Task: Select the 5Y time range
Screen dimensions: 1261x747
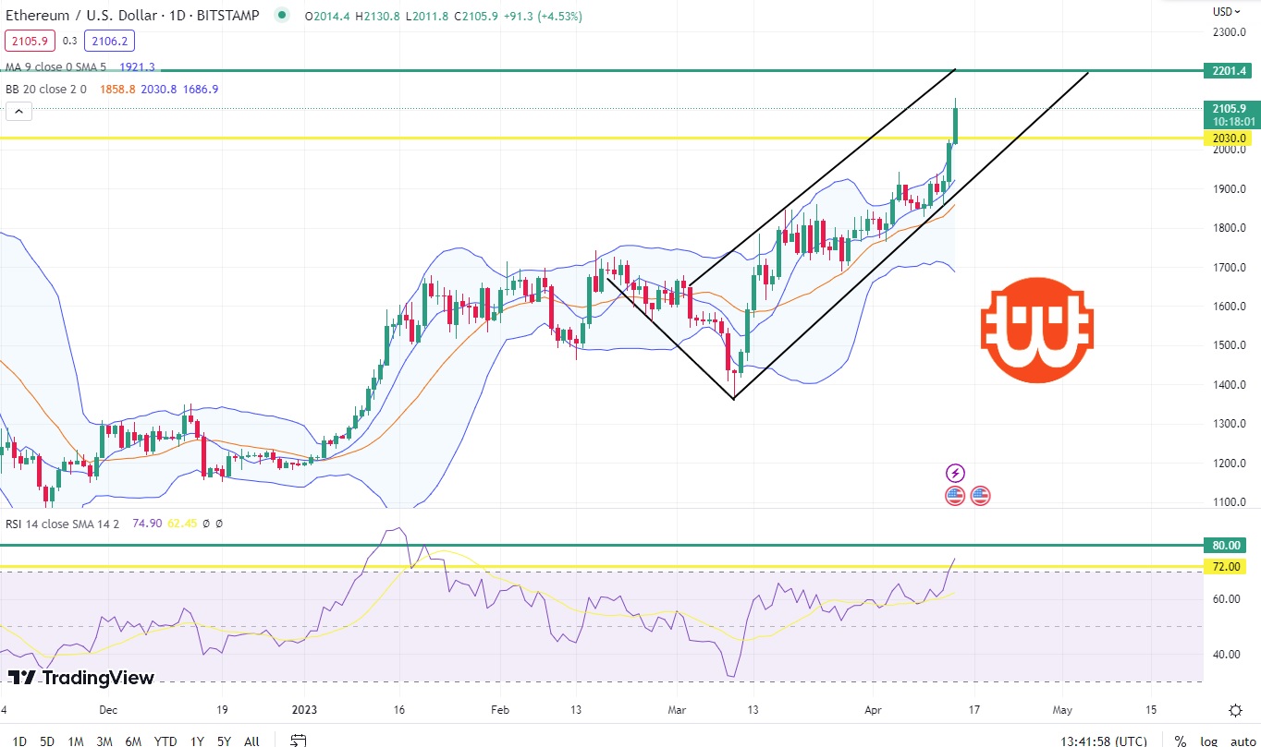Action: [224, 741]
